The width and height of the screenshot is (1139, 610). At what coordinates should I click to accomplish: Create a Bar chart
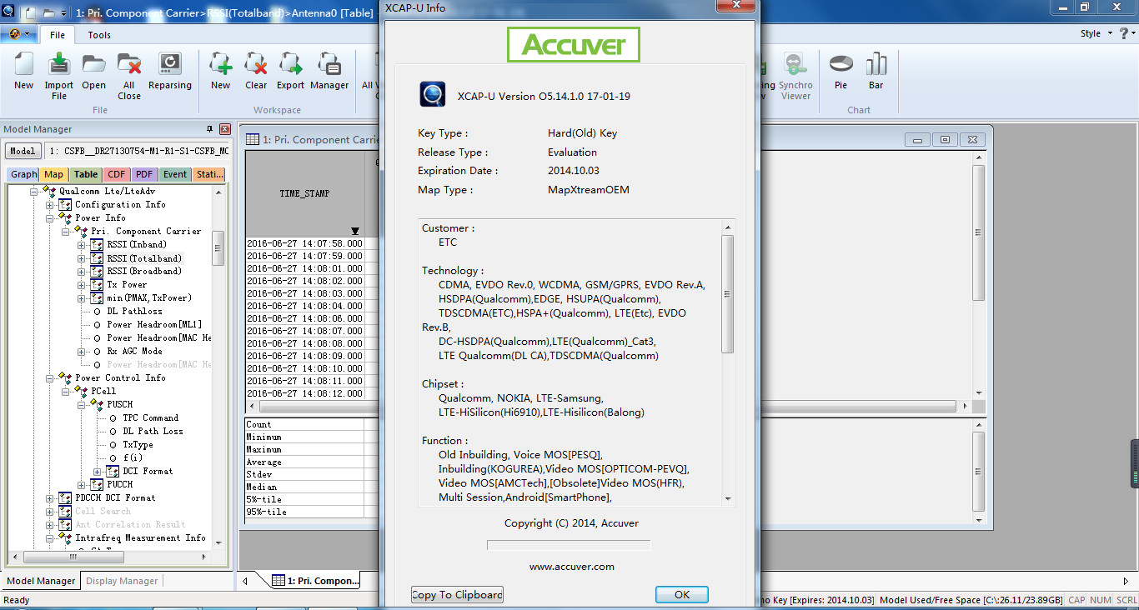(876, 73)
